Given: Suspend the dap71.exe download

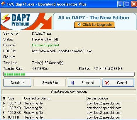Looking at the screenshot, I should coord(84,83).
